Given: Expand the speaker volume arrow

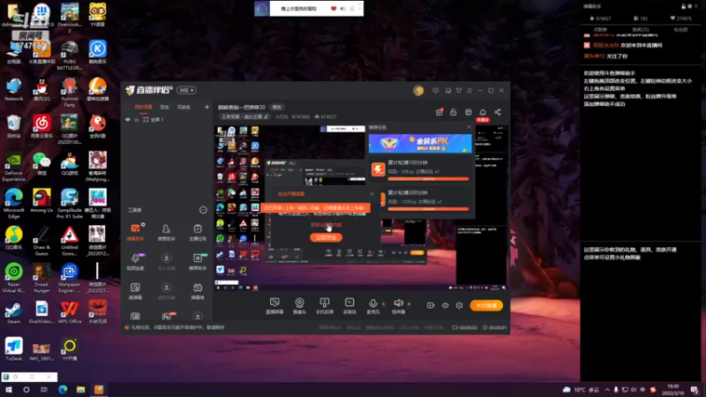Looking at the screenshot, I should point(409,303).
